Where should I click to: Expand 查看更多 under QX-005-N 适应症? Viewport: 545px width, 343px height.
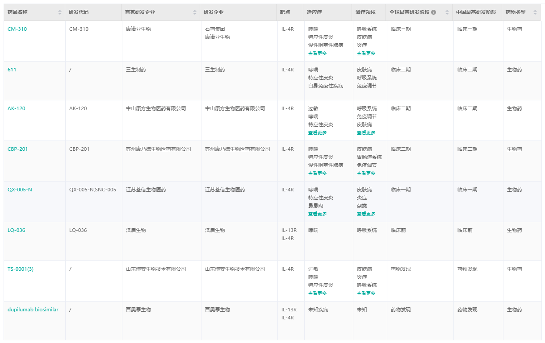317,214
